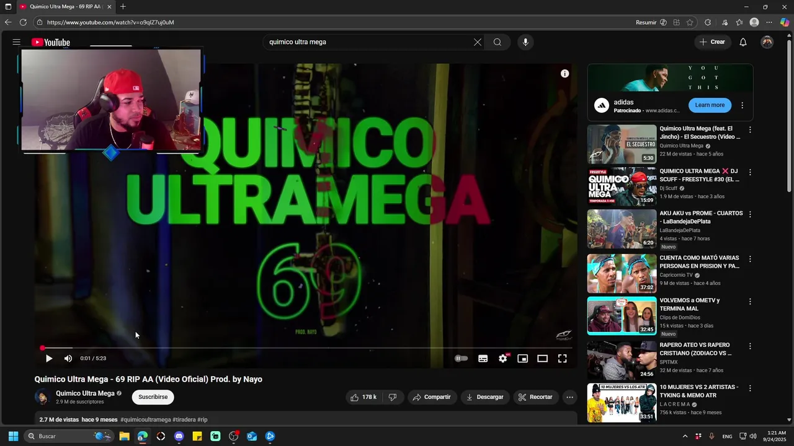Open the YouTube account avatar menu
The width and height of the screenshot is (794, 446).
[767, 42]
